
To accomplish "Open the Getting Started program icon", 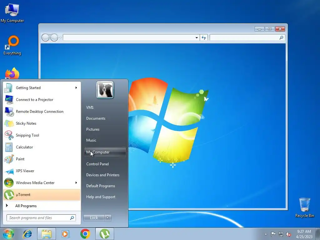I will click(8, 88).
